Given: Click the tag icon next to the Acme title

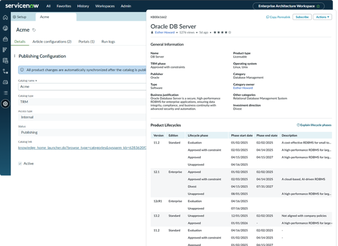Looking at the screenshot, I should tap(34, 30).
